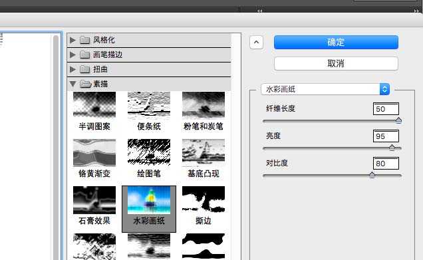Click the 纤维长度 slider handle

pos(398,120)
